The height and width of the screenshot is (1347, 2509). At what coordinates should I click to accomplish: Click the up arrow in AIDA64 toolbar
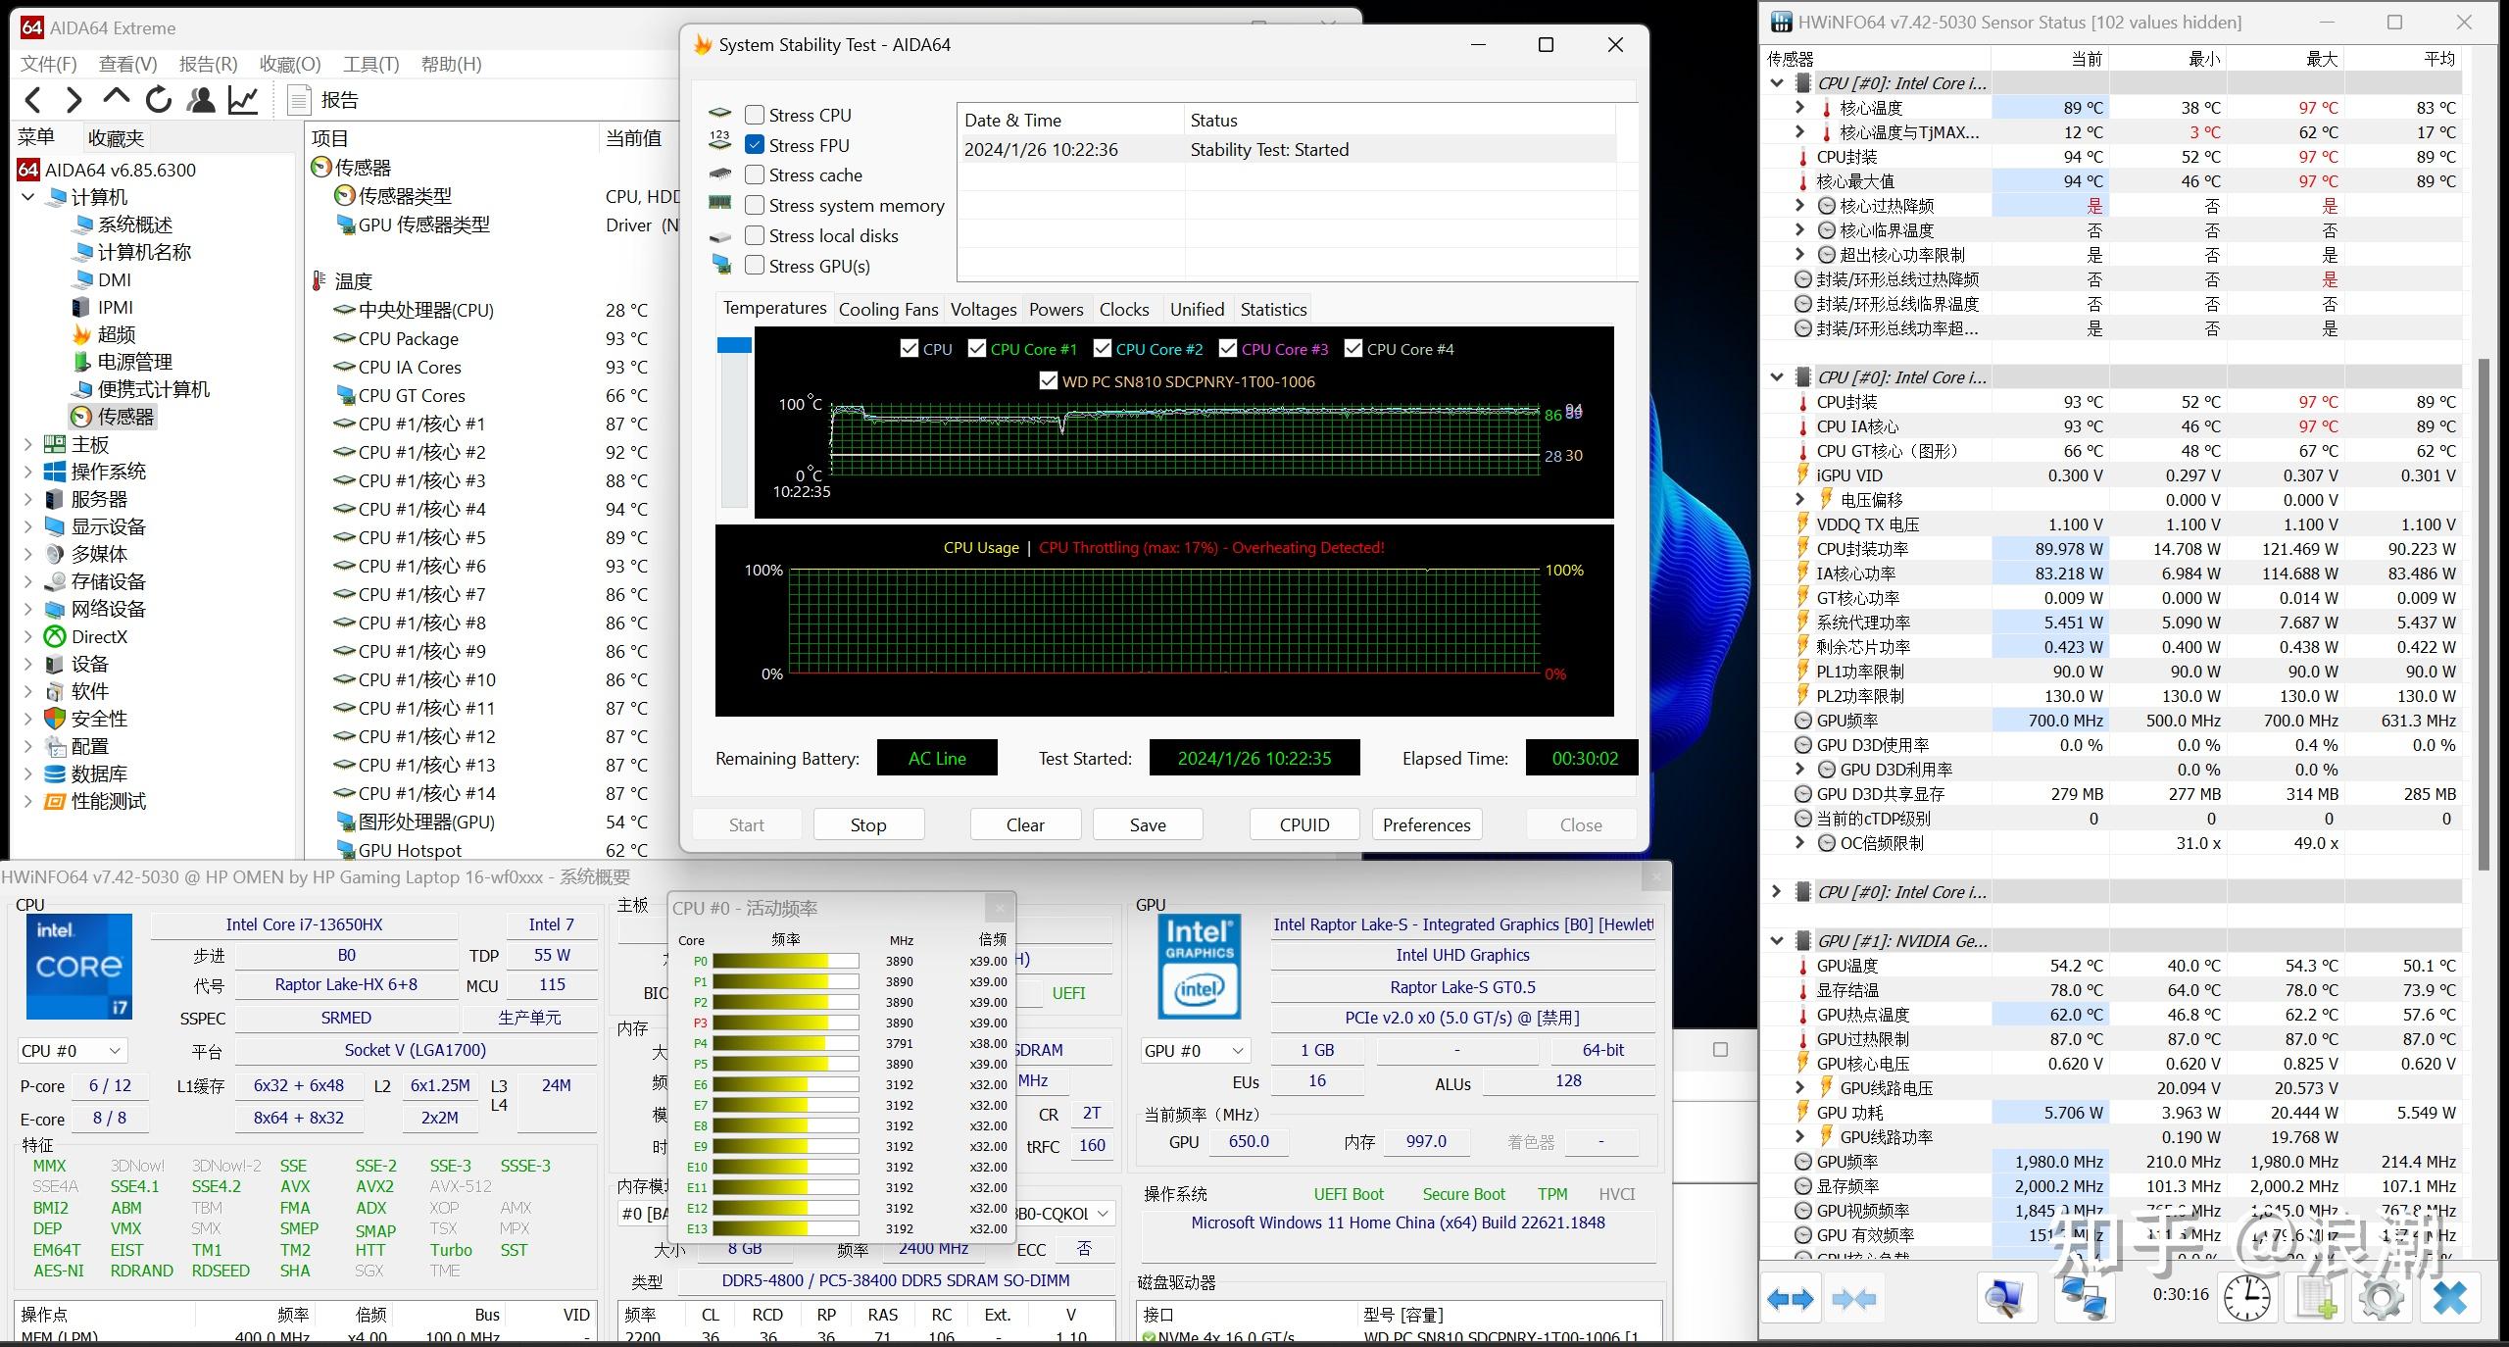click(116, 98)
